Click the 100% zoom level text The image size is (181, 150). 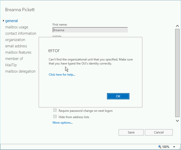tap(166, 147)
